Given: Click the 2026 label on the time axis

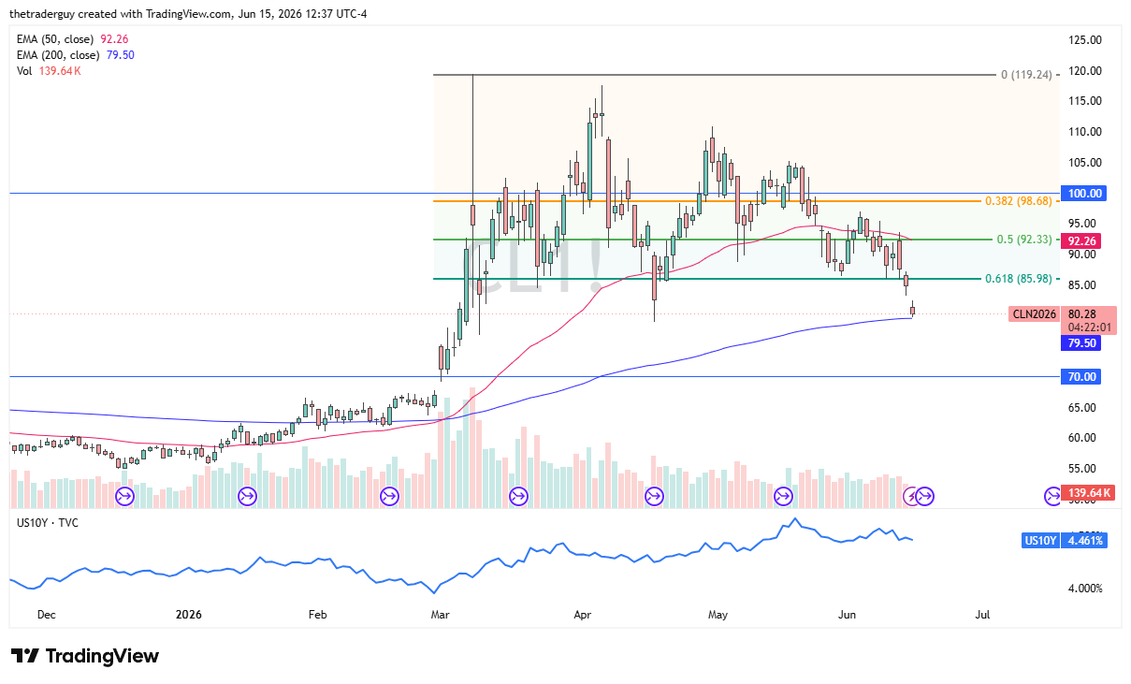Looking at the screenshot, I should [189, 615].
